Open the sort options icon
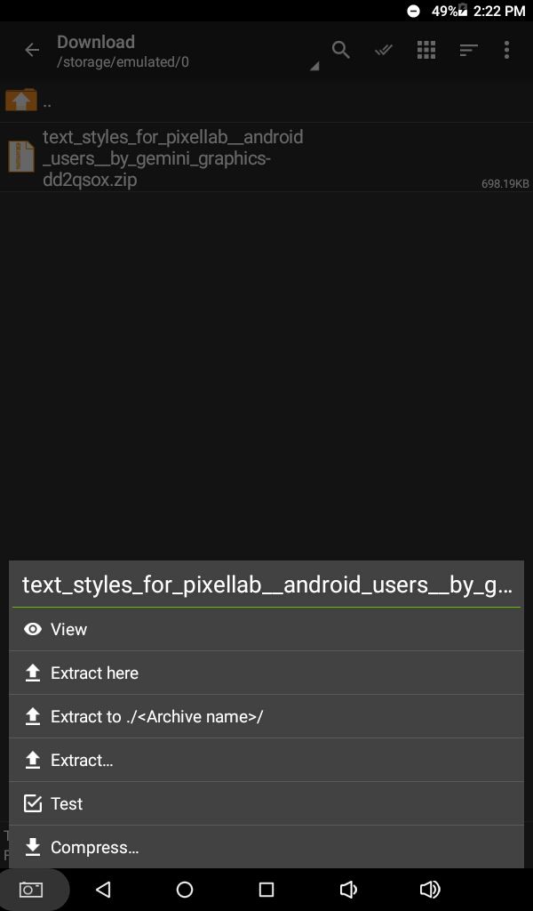The width and height of the screenshot is (533, 911). tap(469, 51)
